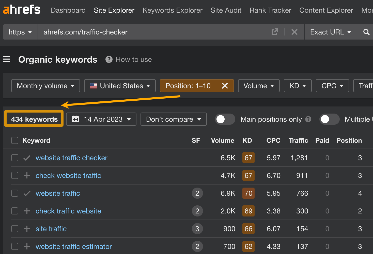The image size is (373, 254).
Task: Open the check website traffic keyword link
Action: [x=68, y=175]
